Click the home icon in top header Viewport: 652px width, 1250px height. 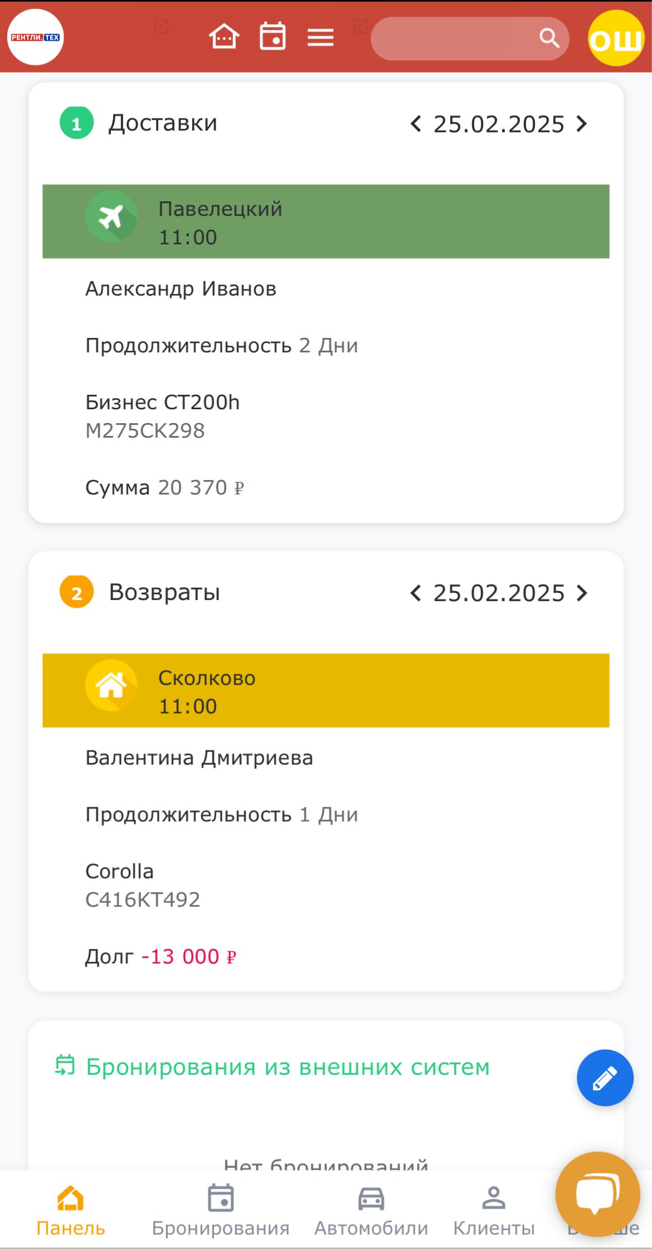(224, 37)
